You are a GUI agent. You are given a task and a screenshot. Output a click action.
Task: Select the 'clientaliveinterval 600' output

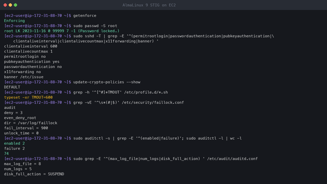tap(31, 46)
